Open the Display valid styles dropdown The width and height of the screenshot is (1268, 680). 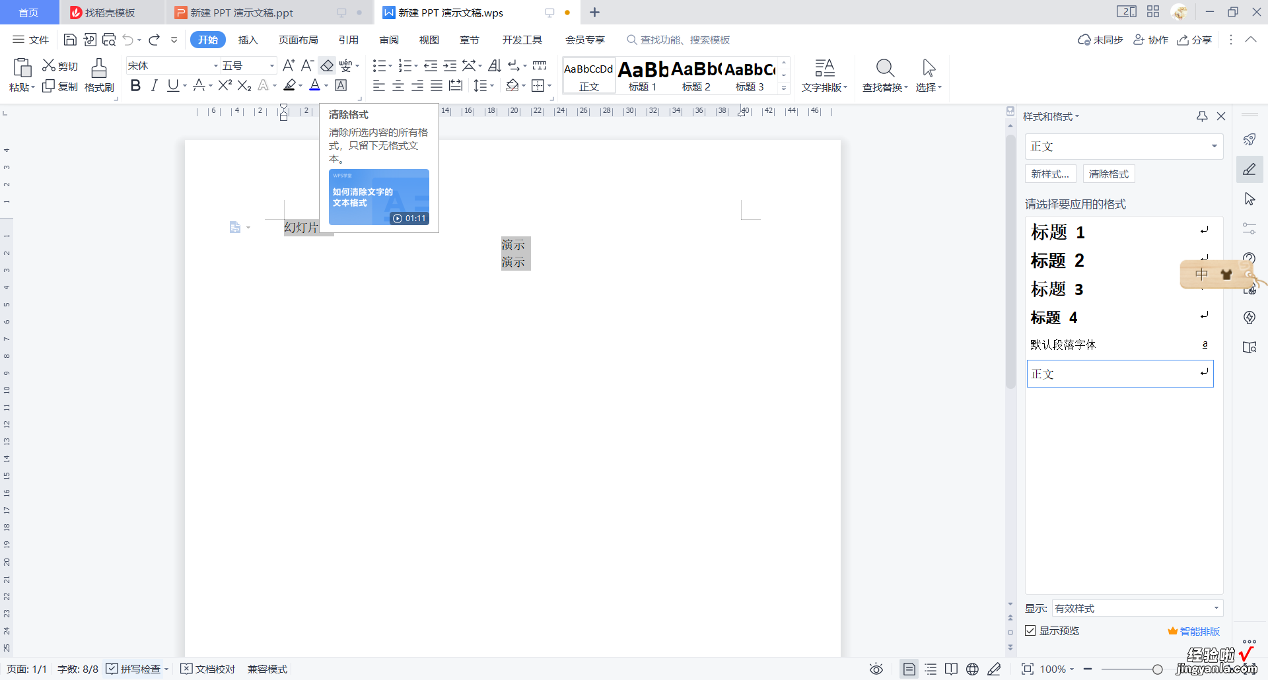(x=1216, y=608)
